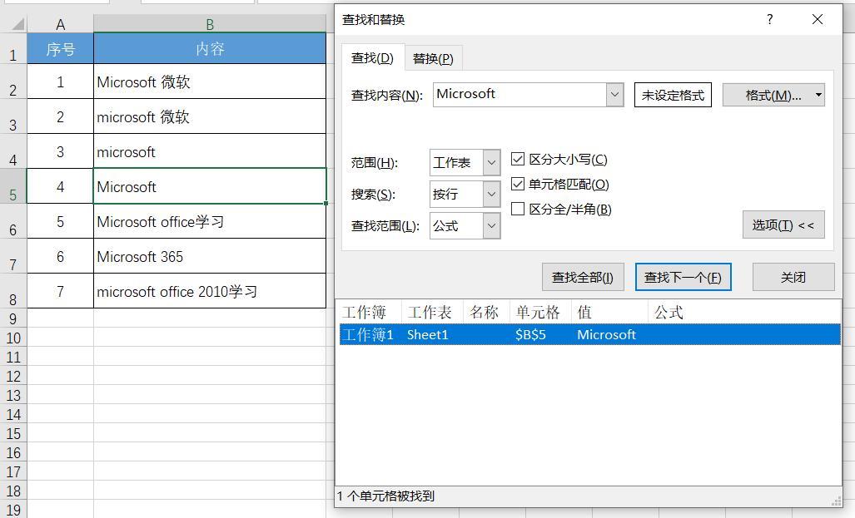Click the 关闭 button

pos(793,277)
